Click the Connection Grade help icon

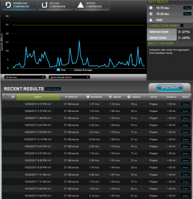182,25
